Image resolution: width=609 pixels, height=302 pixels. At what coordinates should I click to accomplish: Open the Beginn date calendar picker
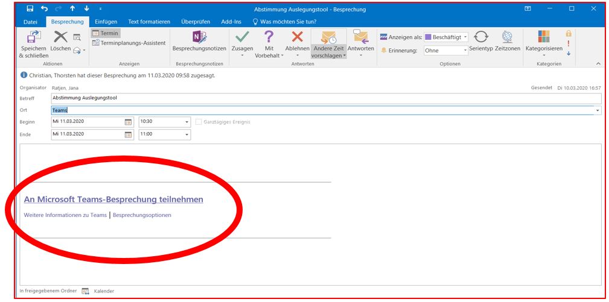coord(128,122)
